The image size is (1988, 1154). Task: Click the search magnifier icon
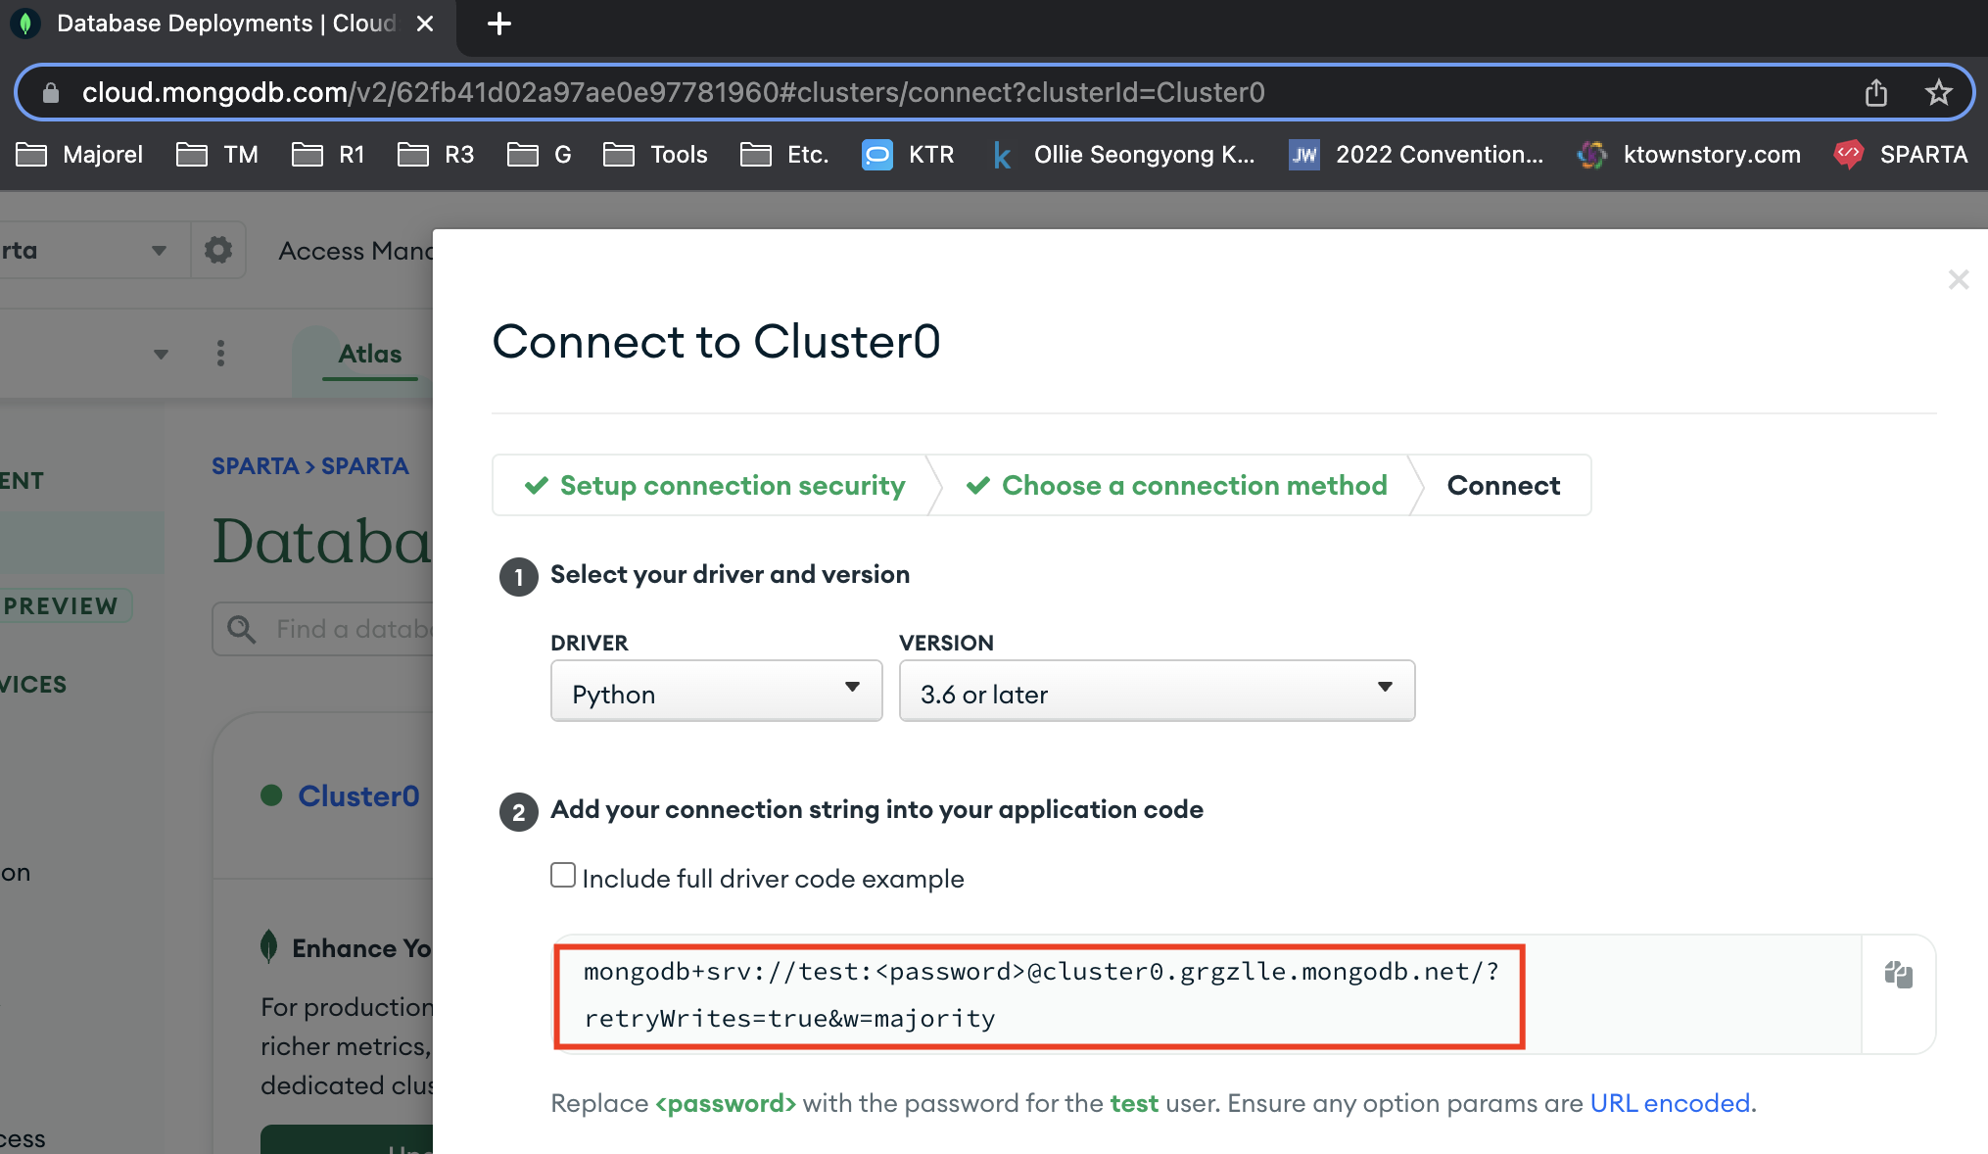[x=241, y=629]
